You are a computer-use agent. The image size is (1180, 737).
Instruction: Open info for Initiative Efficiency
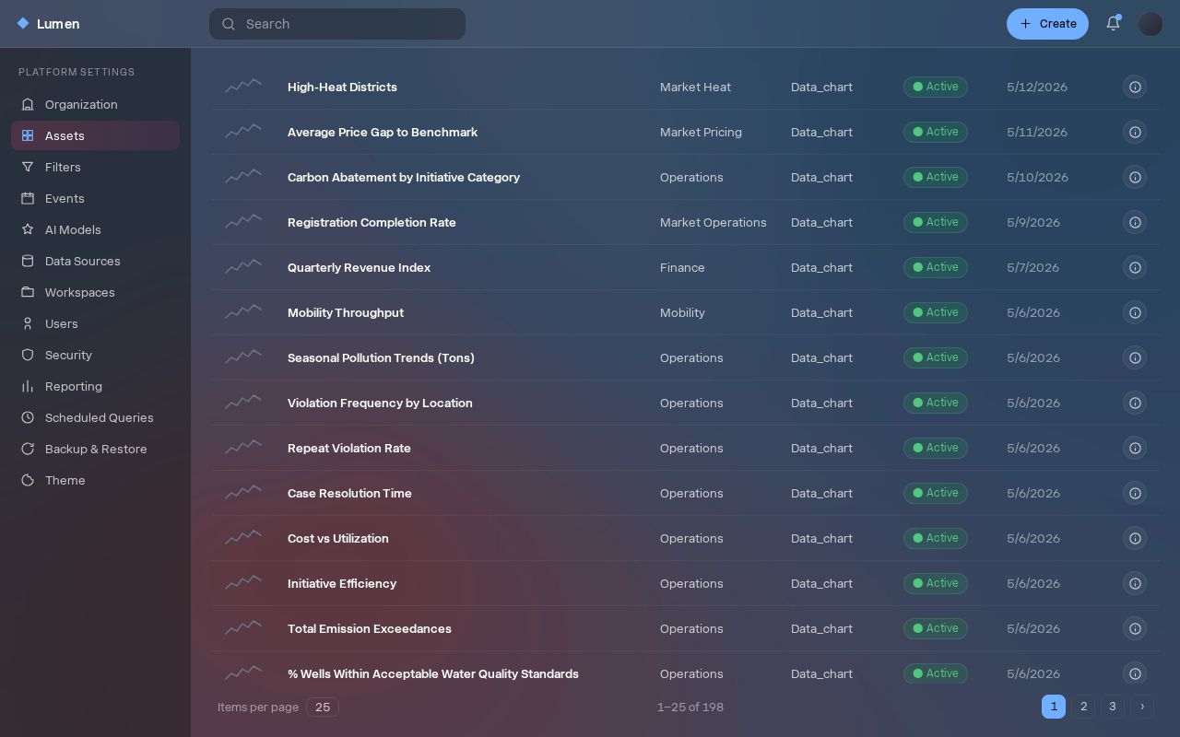(1135, 583)
